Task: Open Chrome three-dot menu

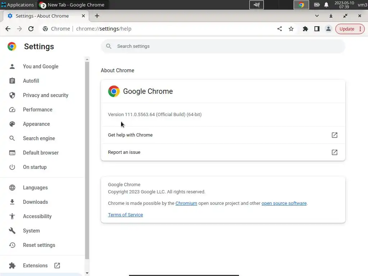Action: click(x=360, y=29)
